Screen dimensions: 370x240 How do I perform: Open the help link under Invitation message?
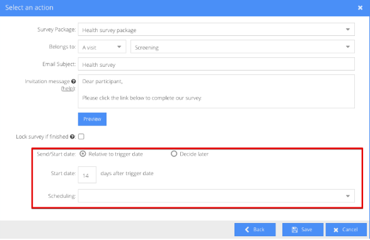pos(67,89)
